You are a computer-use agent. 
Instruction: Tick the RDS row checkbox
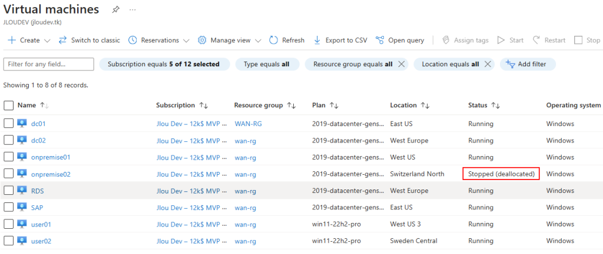click(x=8, y=191)
